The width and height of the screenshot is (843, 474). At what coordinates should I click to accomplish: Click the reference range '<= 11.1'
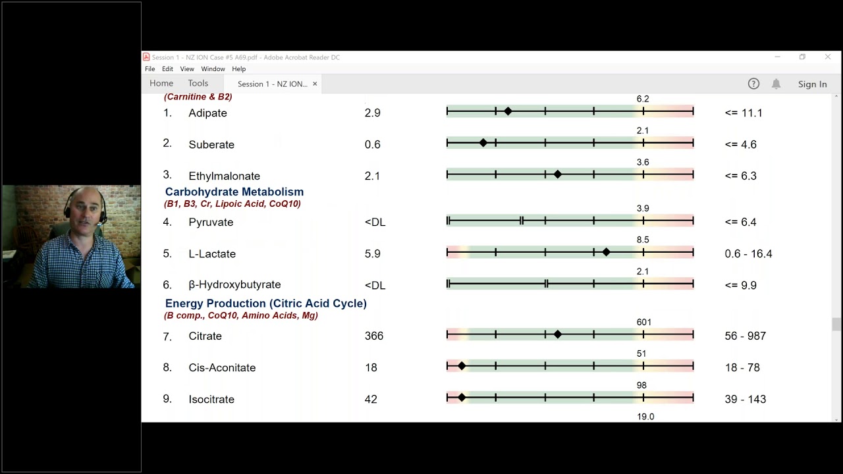click(x=744, y=113)
